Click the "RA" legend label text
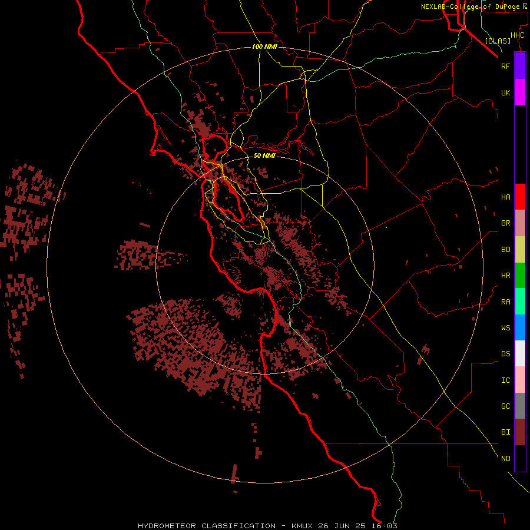The width and height of the screenshot is (530, 530). point(505,302)
